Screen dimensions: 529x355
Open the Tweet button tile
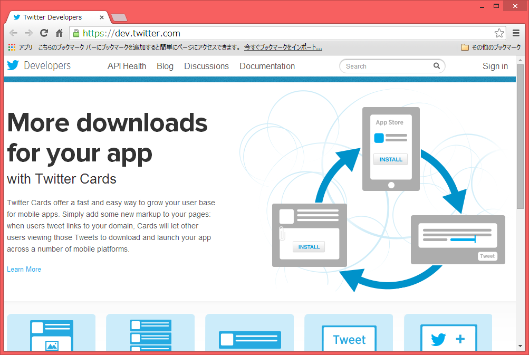349,332
